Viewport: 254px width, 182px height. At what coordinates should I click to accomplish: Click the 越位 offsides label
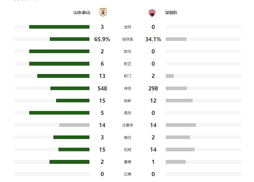tap(128, 138)
